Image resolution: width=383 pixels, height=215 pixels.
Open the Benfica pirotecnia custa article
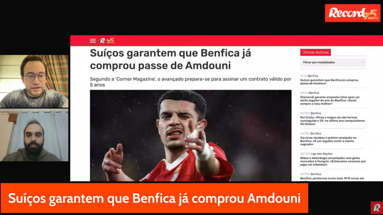click(x=332, y=179)
